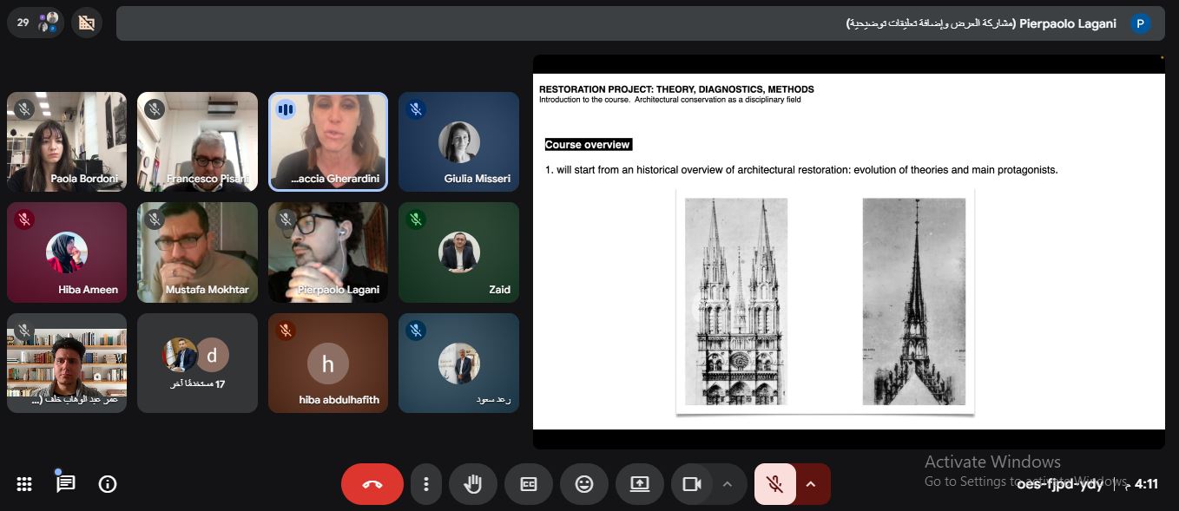1179x511 pixels.
Task: Open the meeting chat panel
Action: point(66,484)
